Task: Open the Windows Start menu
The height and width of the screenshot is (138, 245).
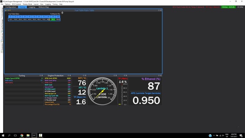Action: [x=3, y=135]
